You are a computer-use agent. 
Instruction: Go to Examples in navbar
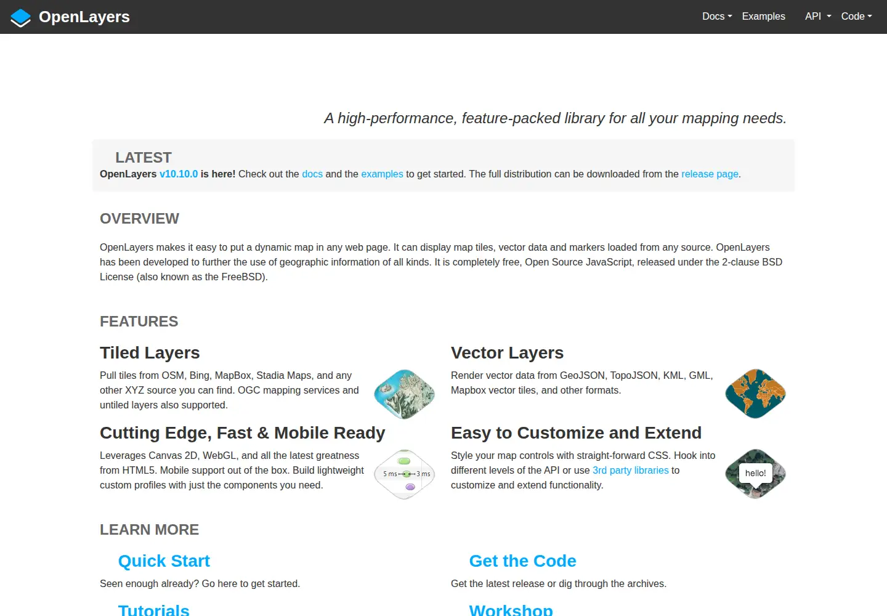pos(764,17)
